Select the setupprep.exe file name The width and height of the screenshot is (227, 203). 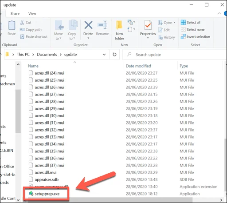pos(47,194)
